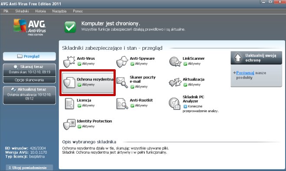The height and width of the screenshot is (171, 286).
Task: Click the Wersja AVG 10.0.1170 value
Action: (x=38, y=152)
